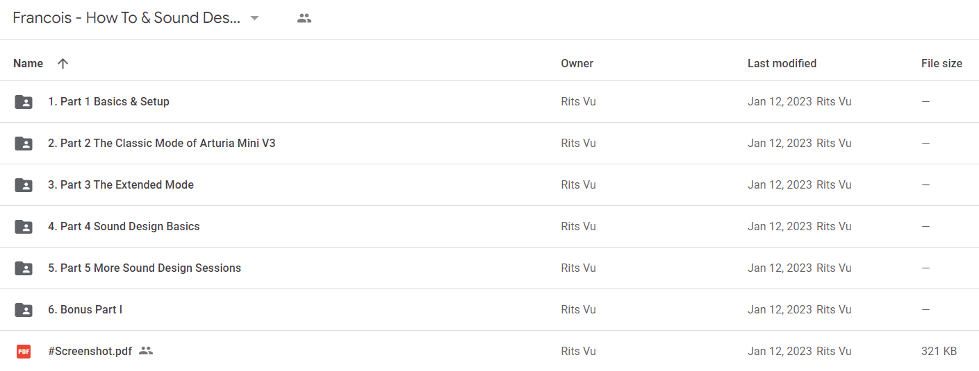Image resolution: width=979 pixels, height=371 pixels.
Task: Expand the Francois folder title dropdown arrow
Action: pyautogui.click(x=254, y=19)
